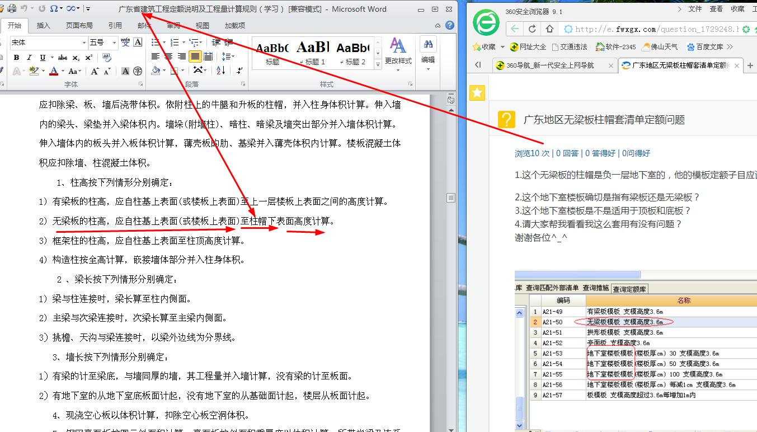Switch to 页面布局 ribbon tab
The image size is (757, 432).
(x=79, y=25)
